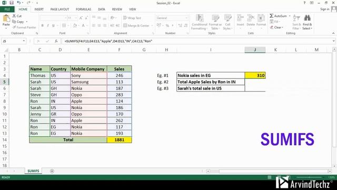The width and height of the screenshot is (337, 190).
Task: Toggle Bold formatting
Action: 42,25
